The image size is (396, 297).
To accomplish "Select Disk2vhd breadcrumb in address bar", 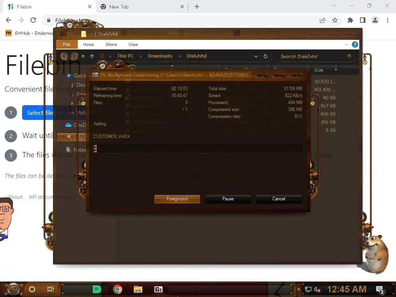I will coord(196,56).
